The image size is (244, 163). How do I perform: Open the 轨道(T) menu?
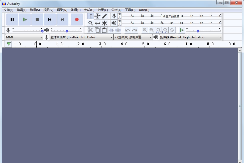(x=76, y=10)
